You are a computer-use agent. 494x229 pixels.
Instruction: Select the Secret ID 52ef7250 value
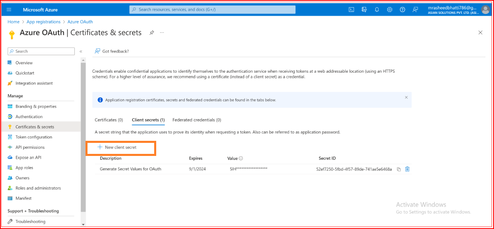coord(354,169)
